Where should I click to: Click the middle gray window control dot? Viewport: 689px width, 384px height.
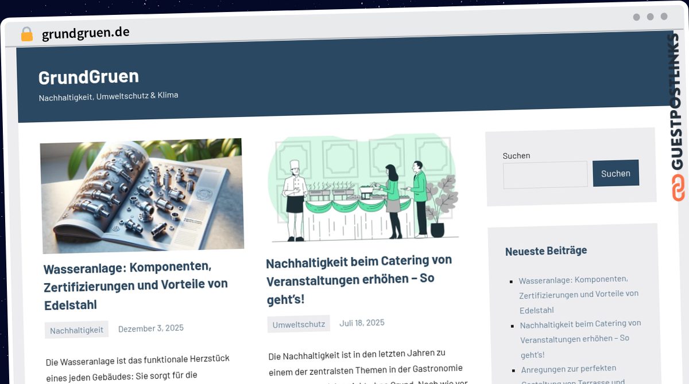coord(650,17)
